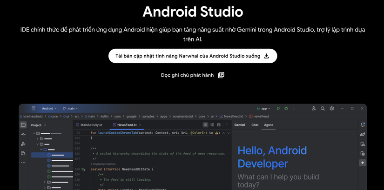Switch to design-only editor view icon
This screenshot has height=190, width=384.
(x=219, y=124)
